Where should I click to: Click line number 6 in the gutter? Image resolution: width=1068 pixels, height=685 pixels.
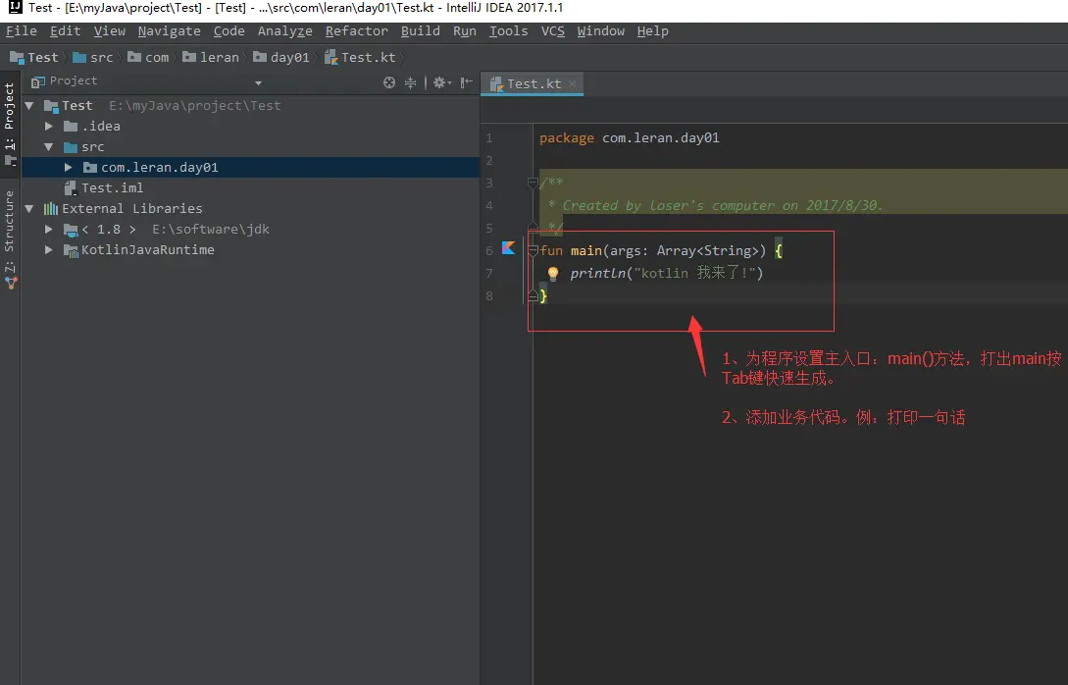point(489,251)
